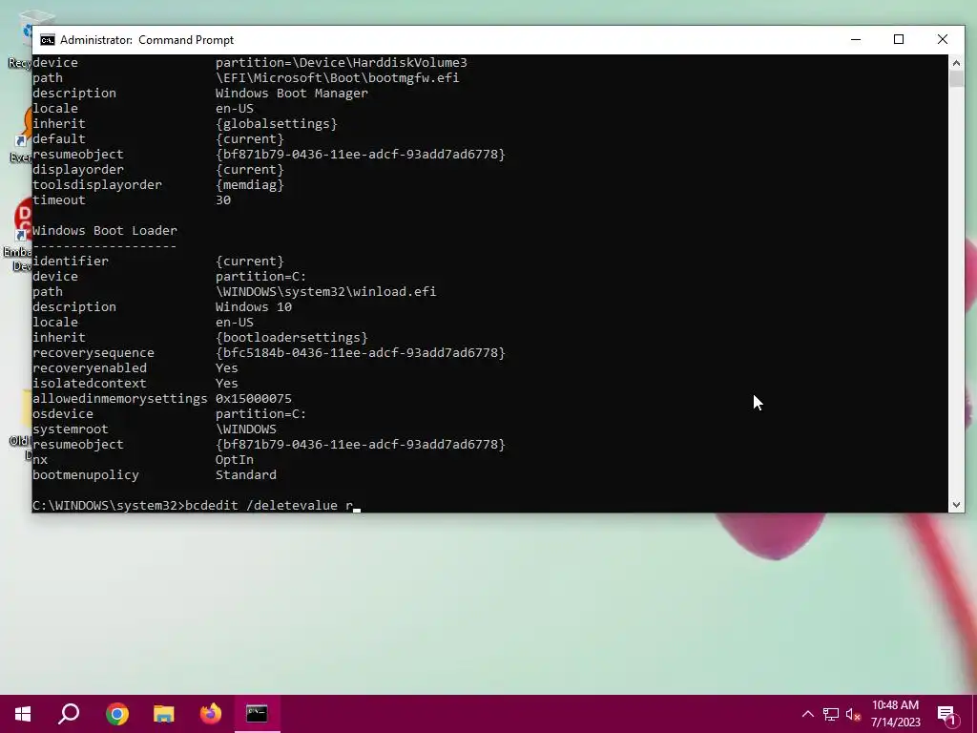Viewport: 977px width, 733px height.
Task: Click 'Windows Boot Loader' heading text
Action: [x=105, y=231]
